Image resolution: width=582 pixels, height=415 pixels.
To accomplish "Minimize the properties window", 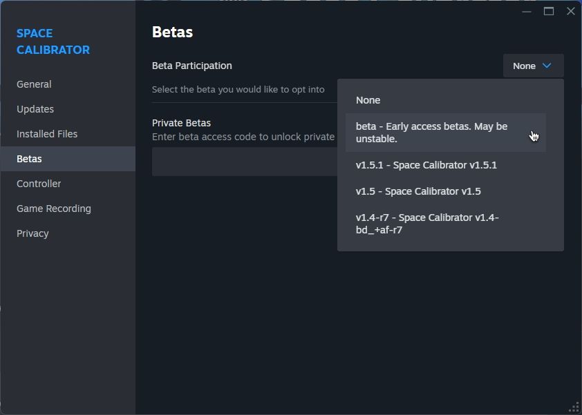I will 526,12.
